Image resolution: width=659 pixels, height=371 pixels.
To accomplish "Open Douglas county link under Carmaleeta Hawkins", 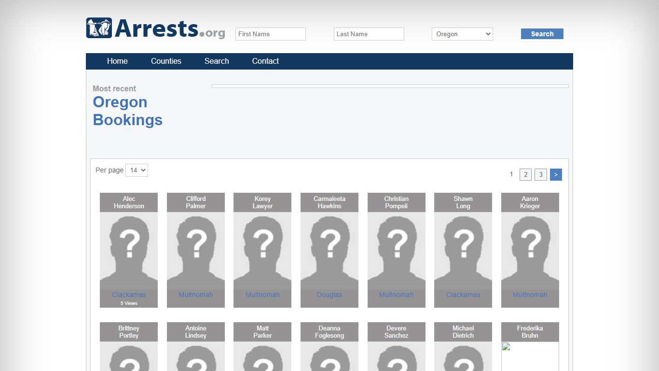I will click(329, 295).
